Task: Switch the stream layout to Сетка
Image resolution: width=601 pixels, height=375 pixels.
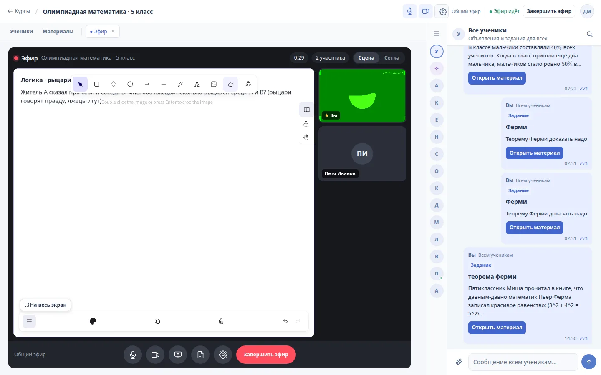Action: click(391, 58)
